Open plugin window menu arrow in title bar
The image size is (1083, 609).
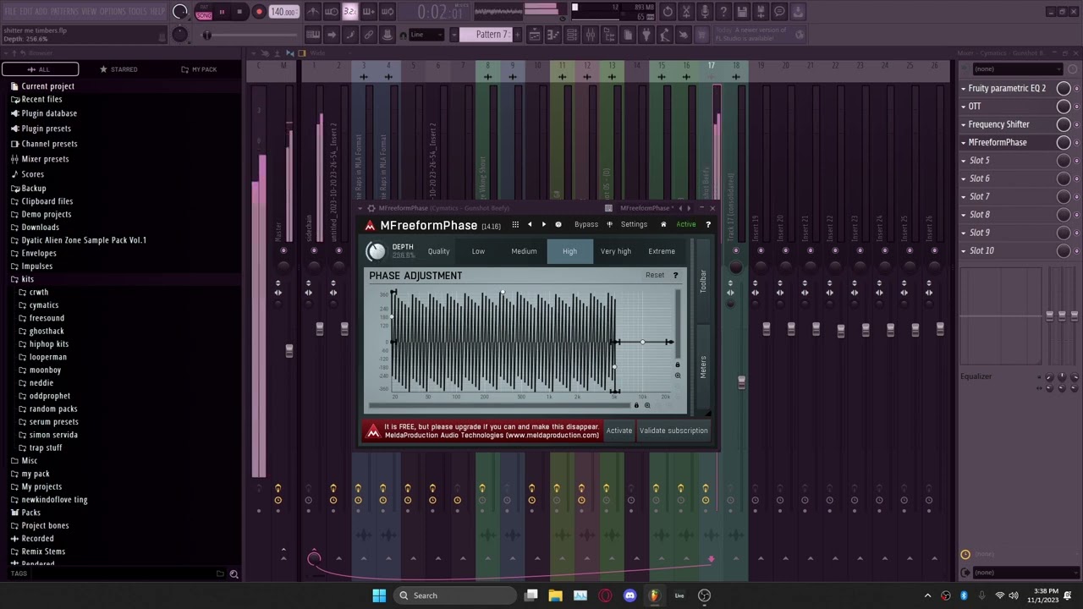click(361, 208)
